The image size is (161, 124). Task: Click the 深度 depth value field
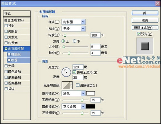96,35
